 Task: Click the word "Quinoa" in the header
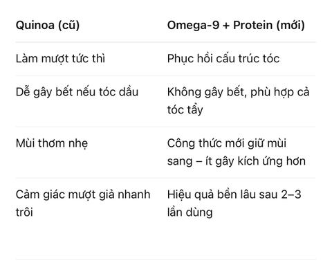tap(35, 25)
